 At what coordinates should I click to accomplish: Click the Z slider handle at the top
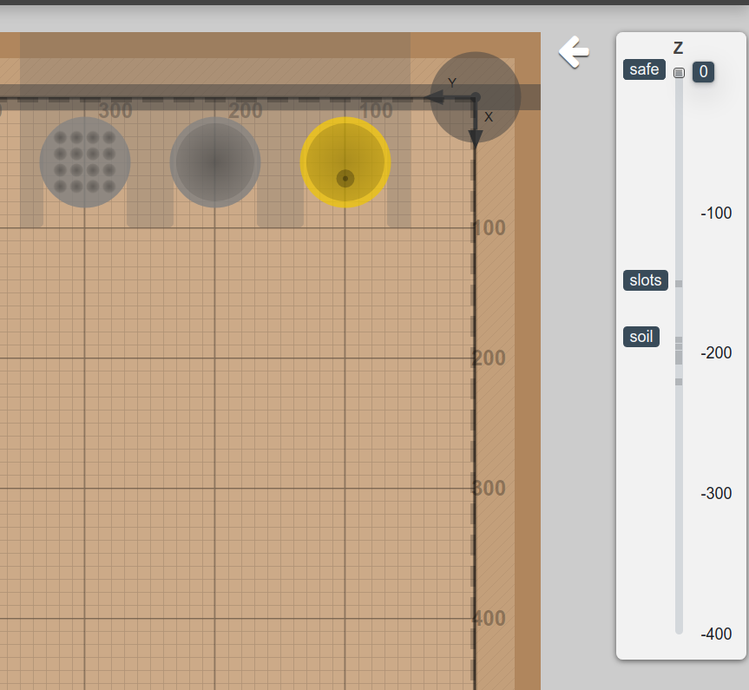pyautogui.click(x=679, y=72)
